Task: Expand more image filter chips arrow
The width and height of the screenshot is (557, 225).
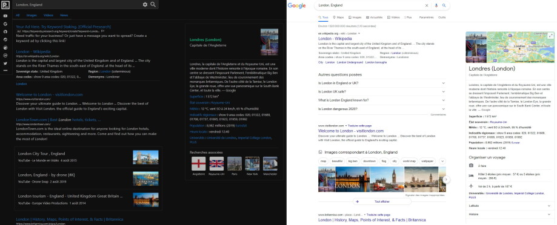Action: pos(442,161)
